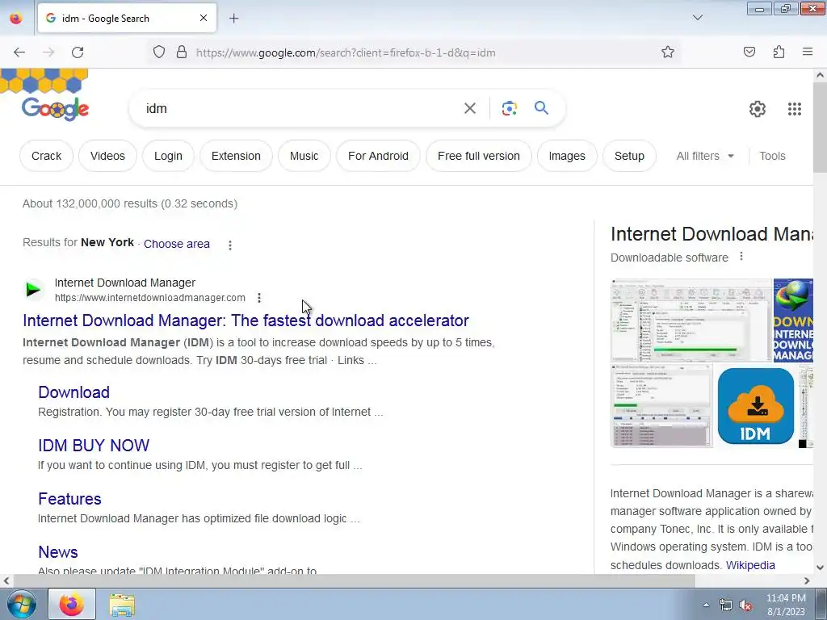The height and width of the screenshot is (620, 827).
Task: Open more options dots beside Downloadable software
Action: click(741, 256)
